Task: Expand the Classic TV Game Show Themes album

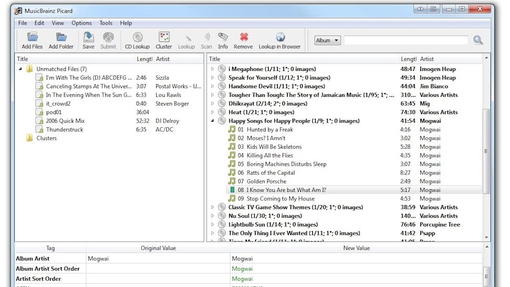Action: click(212, 207)
